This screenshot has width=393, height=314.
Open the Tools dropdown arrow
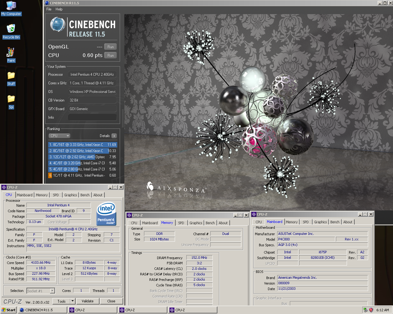pyautogui.click(x=73, y=301)
